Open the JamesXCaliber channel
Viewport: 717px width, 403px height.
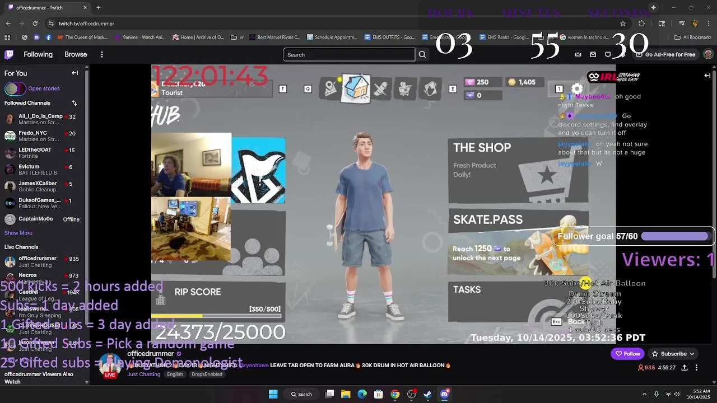click(43, 186)
